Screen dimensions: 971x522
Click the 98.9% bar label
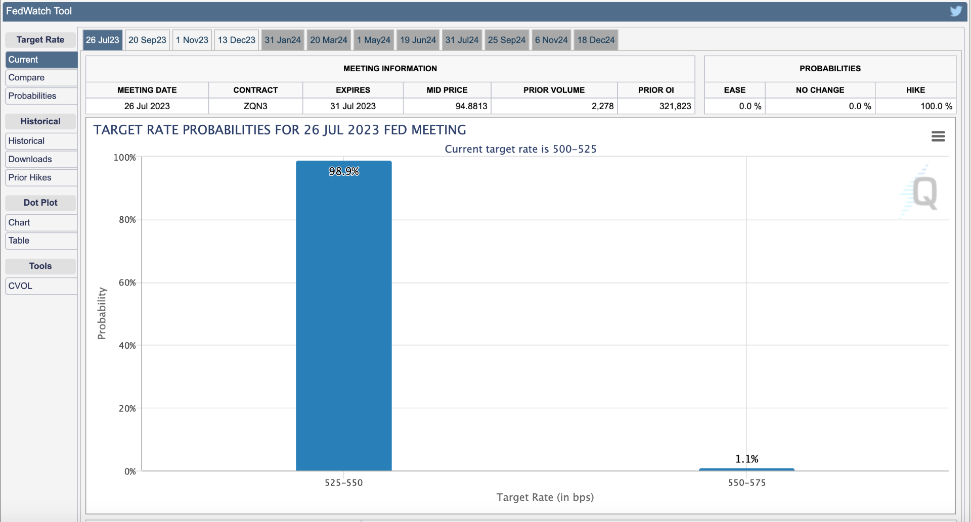click(344, 171)
